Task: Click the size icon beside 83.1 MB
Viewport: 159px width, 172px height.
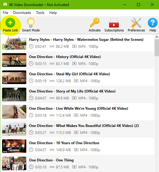Action: 52,63
